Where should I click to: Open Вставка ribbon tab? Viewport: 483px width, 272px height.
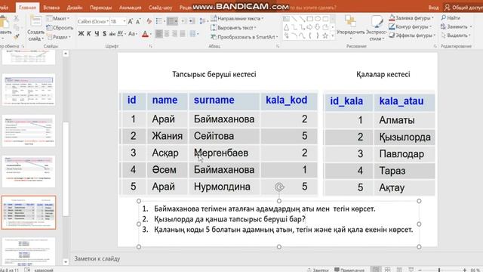[51, 8]
